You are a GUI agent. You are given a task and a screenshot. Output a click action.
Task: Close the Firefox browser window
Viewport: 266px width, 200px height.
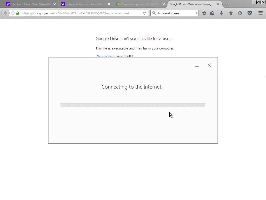click(263, 2)
